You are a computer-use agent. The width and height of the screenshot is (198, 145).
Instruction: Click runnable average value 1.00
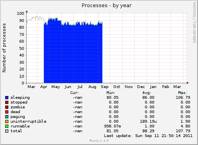[149, 126]
